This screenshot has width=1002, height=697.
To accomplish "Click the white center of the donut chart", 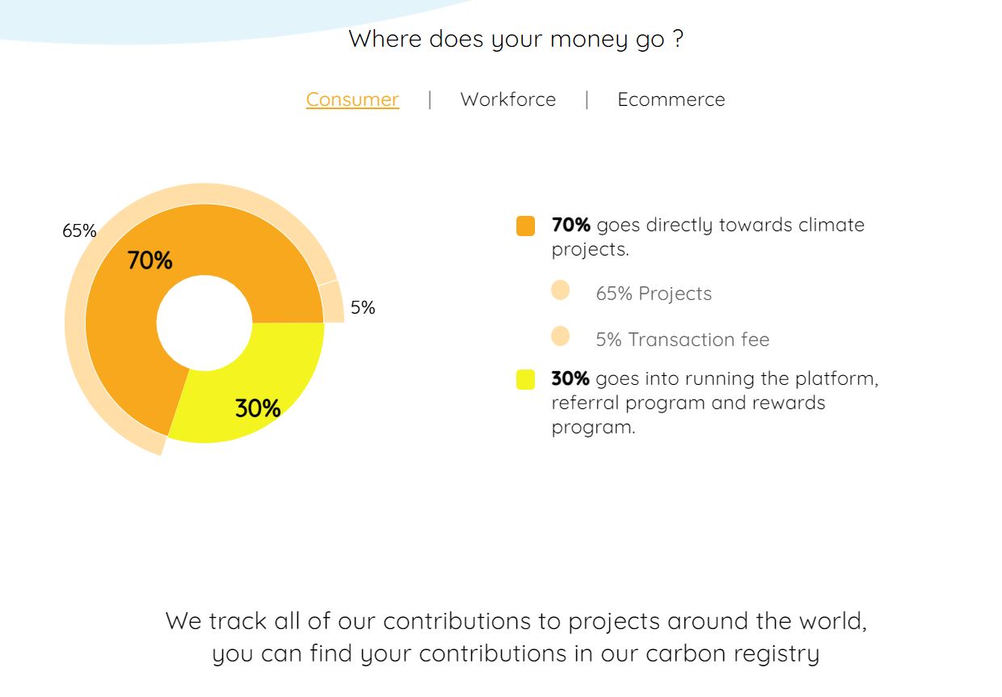I will coord(204,323).
